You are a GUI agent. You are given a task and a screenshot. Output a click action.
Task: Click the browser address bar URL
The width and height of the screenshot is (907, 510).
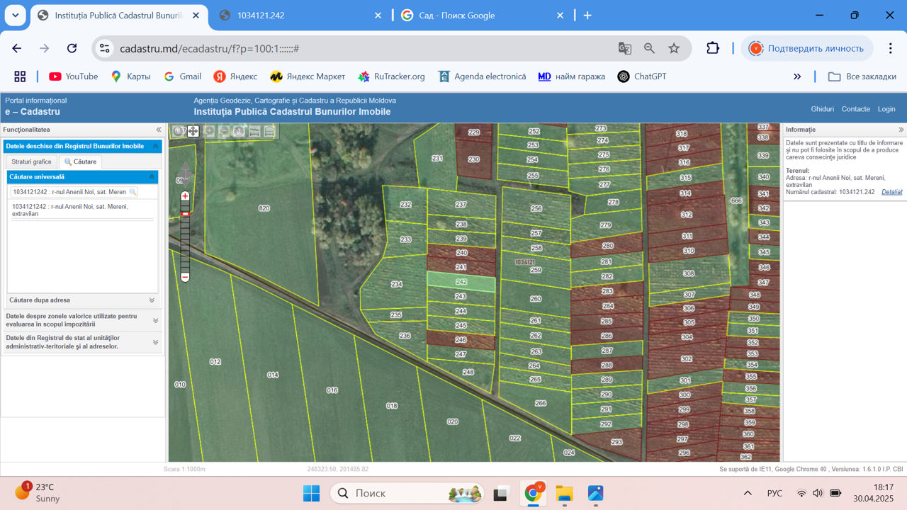tap(210, 49)
